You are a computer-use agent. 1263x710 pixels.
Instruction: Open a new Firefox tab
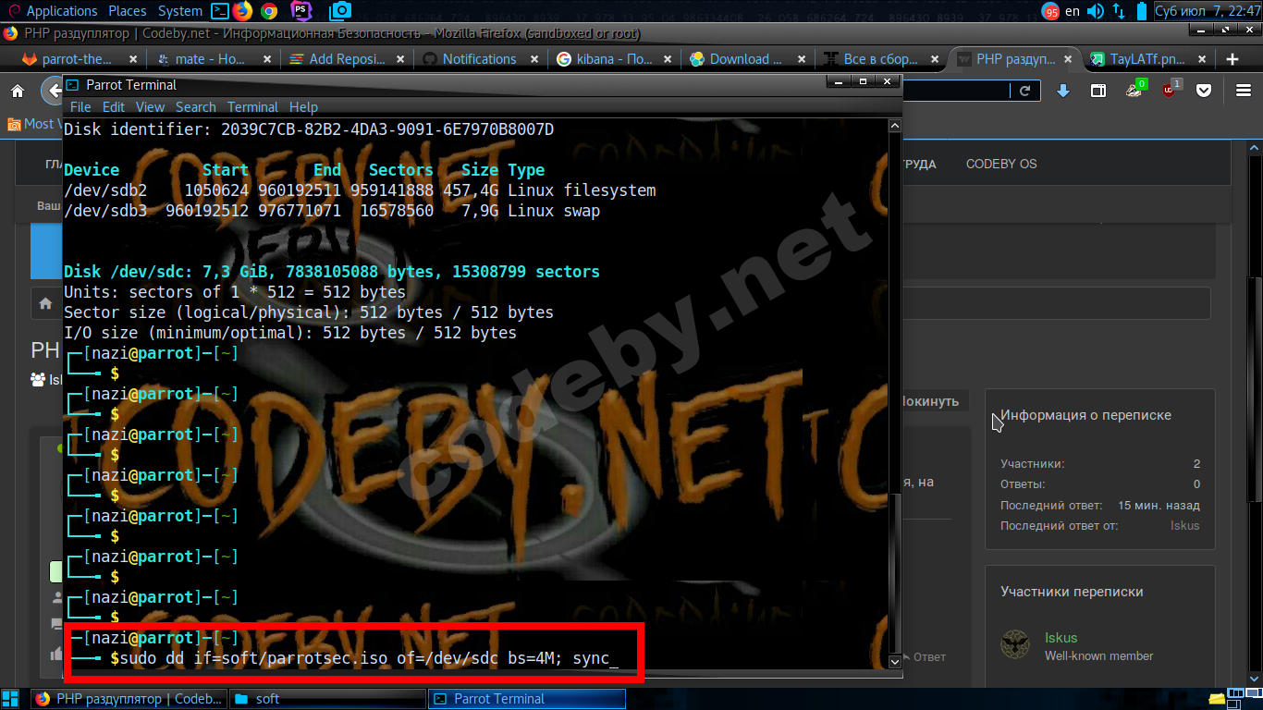pyautogui.click(x=1232, y=59)
